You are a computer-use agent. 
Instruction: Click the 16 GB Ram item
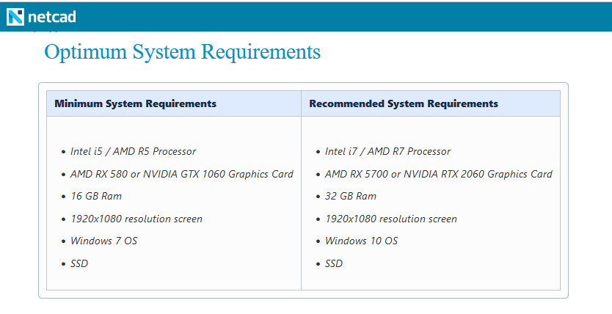(96, 196)
